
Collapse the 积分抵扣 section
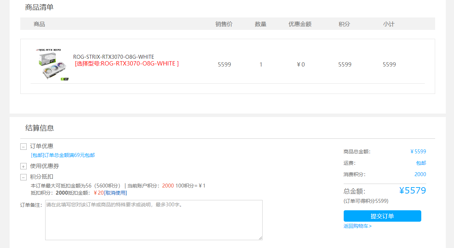[x=23, y=177]
